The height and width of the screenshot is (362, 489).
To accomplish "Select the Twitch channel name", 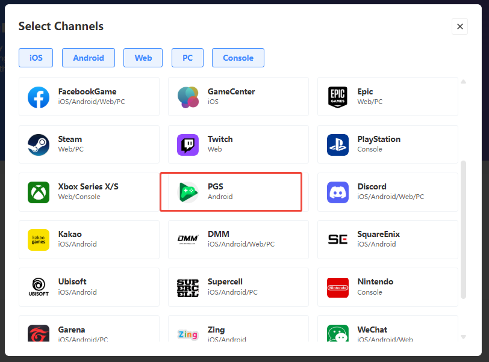I will tap(220, 139).
